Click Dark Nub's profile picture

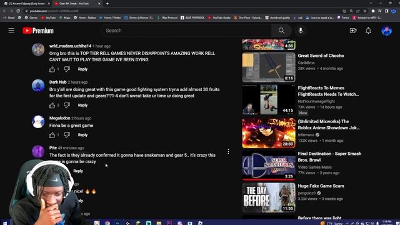pos(38,86)
